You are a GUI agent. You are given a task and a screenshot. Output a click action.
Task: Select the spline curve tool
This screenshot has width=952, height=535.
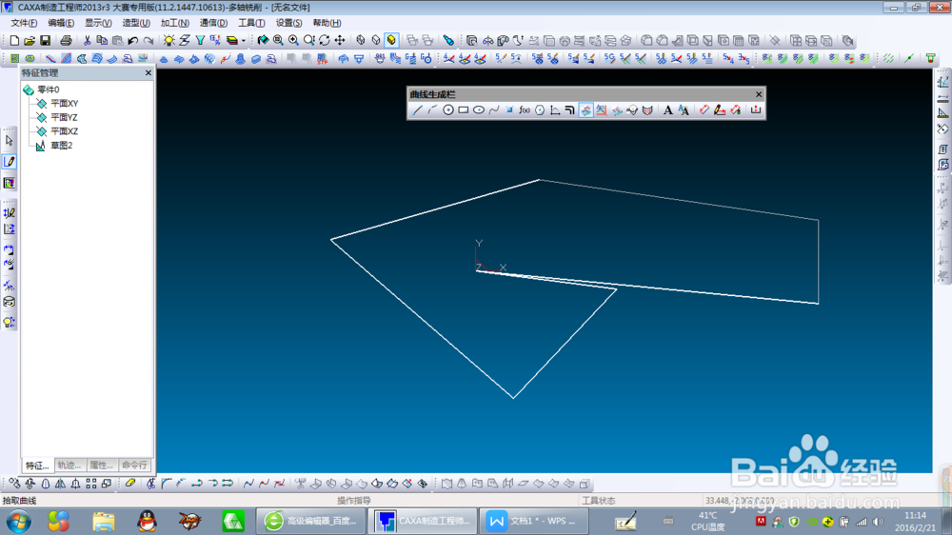click(494, 109)
